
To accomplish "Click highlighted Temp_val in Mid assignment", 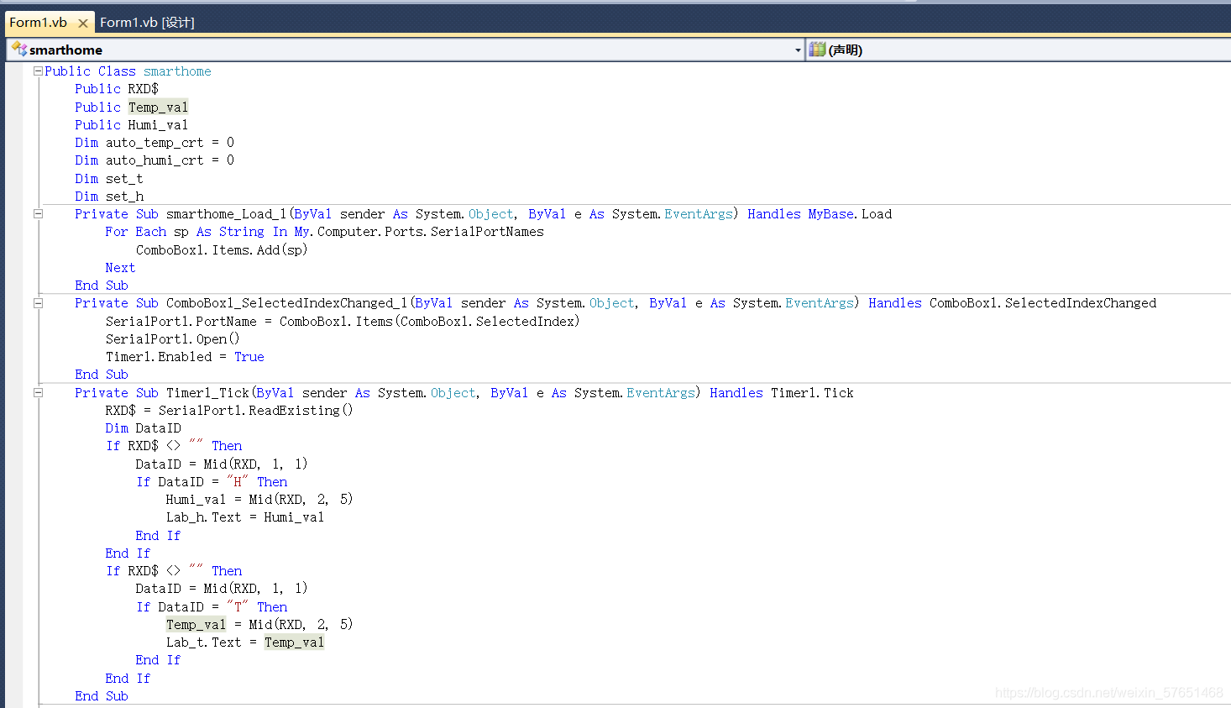I will (x=196, y=625).
